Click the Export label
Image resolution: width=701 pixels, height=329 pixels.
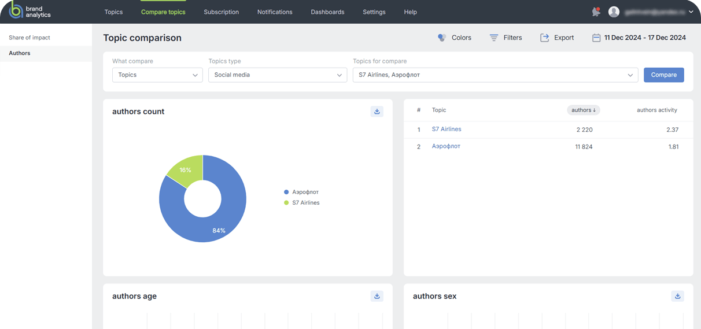pyautogui.click(x=564, y=38)
